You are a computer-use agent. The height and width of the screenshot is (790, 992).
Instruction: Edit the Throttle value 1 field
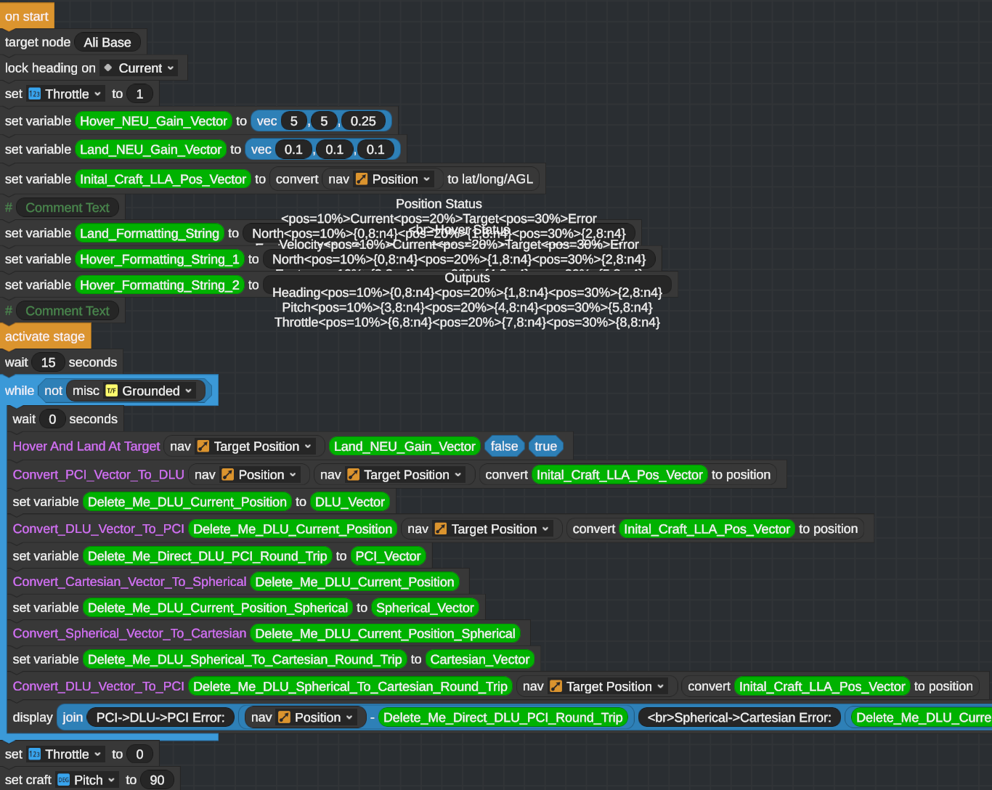[139, 94]
